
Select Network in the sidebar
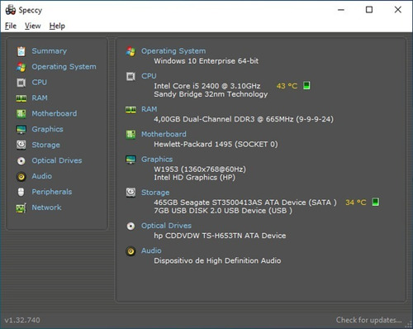[46, 207]
